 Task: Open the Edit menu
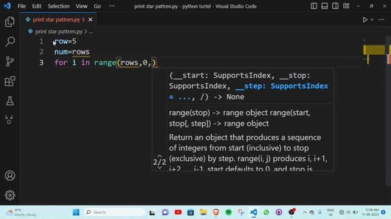37,6
